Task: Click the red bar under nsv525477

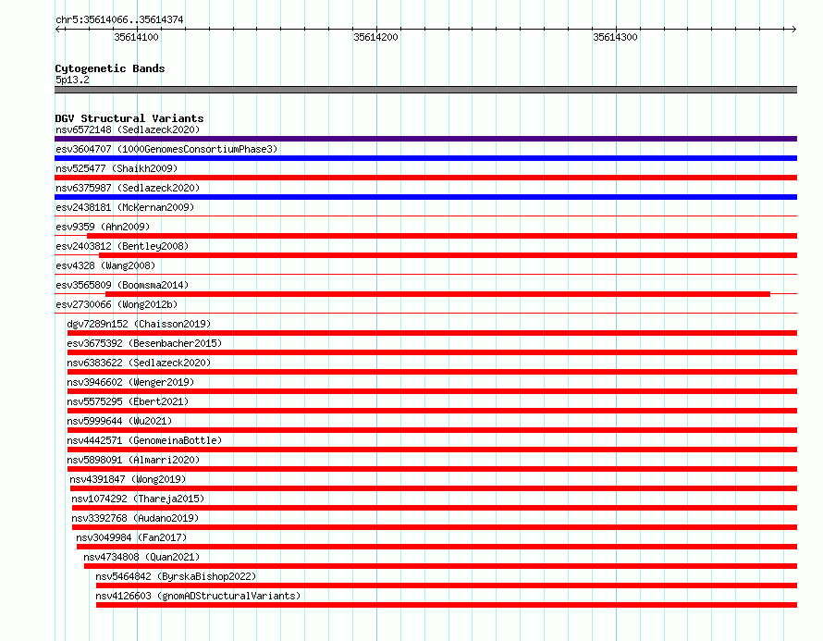Action: pyautogui.click(x=425, y=178)
